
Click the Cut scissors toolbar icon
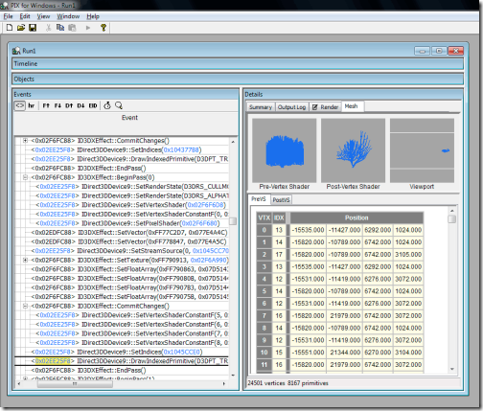tap(49, 28)
